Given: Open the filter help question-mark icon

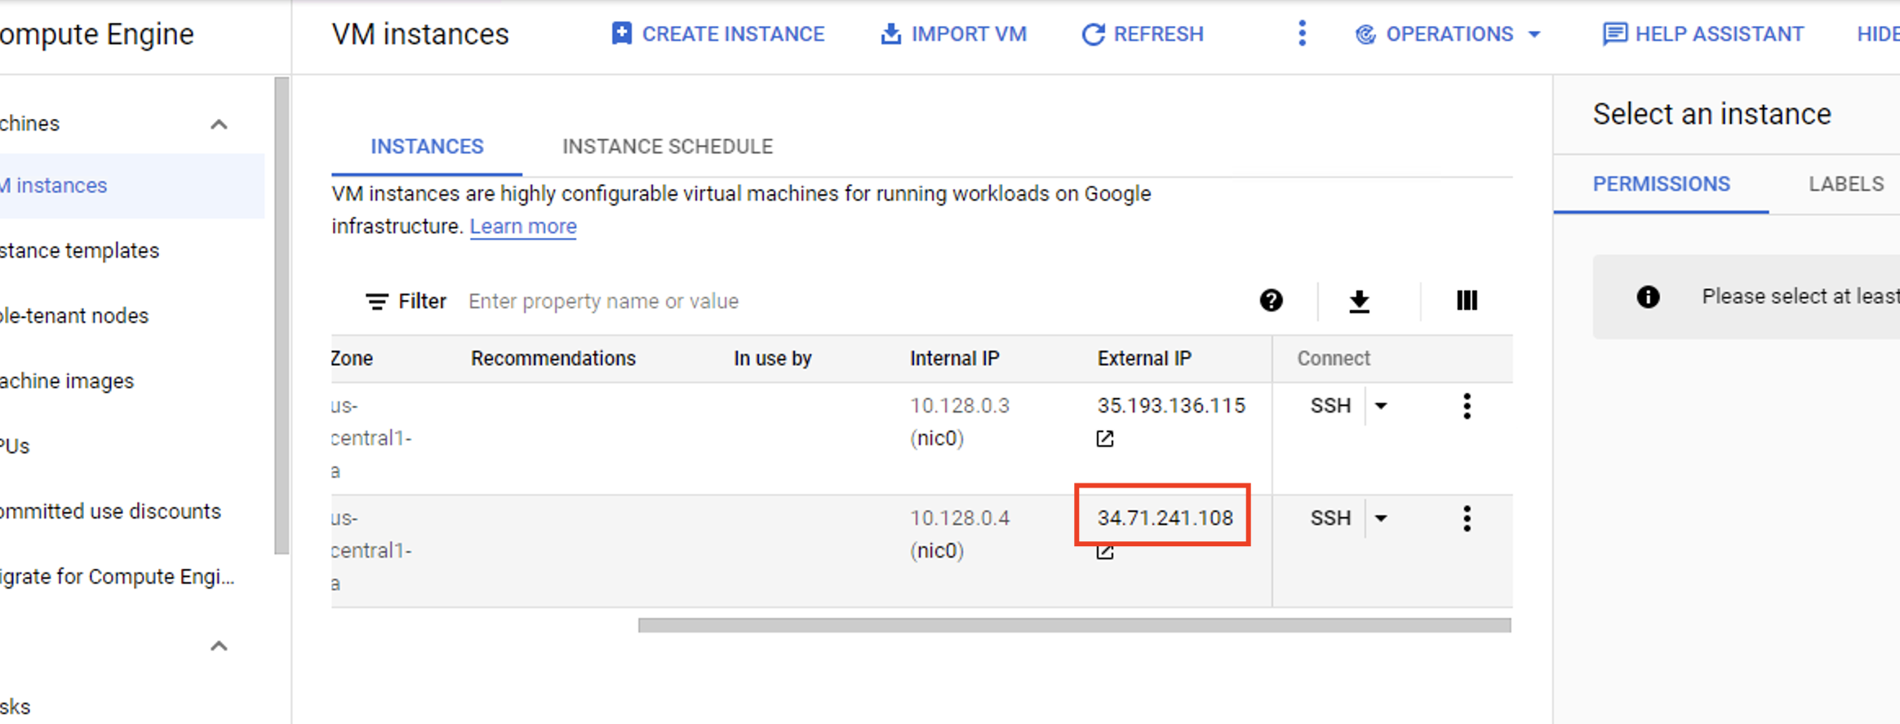Looking at the screenshot, I should pyautogui.click(x=1271, y=301).
